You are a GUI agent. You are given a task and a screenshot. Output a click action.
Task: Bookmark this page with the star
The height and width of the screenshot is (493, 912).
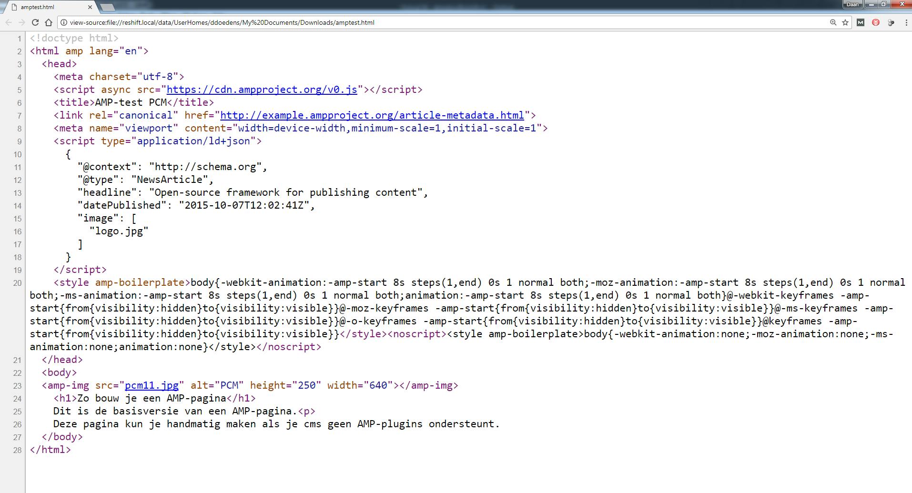tap(845, 22)
